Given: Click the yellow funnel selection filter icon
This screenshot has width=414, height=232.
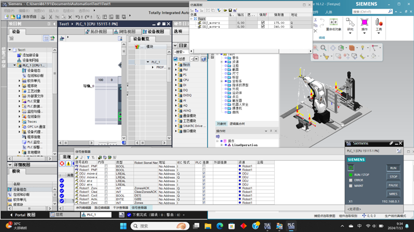Looking at the screenshot, I should [326, 56].
